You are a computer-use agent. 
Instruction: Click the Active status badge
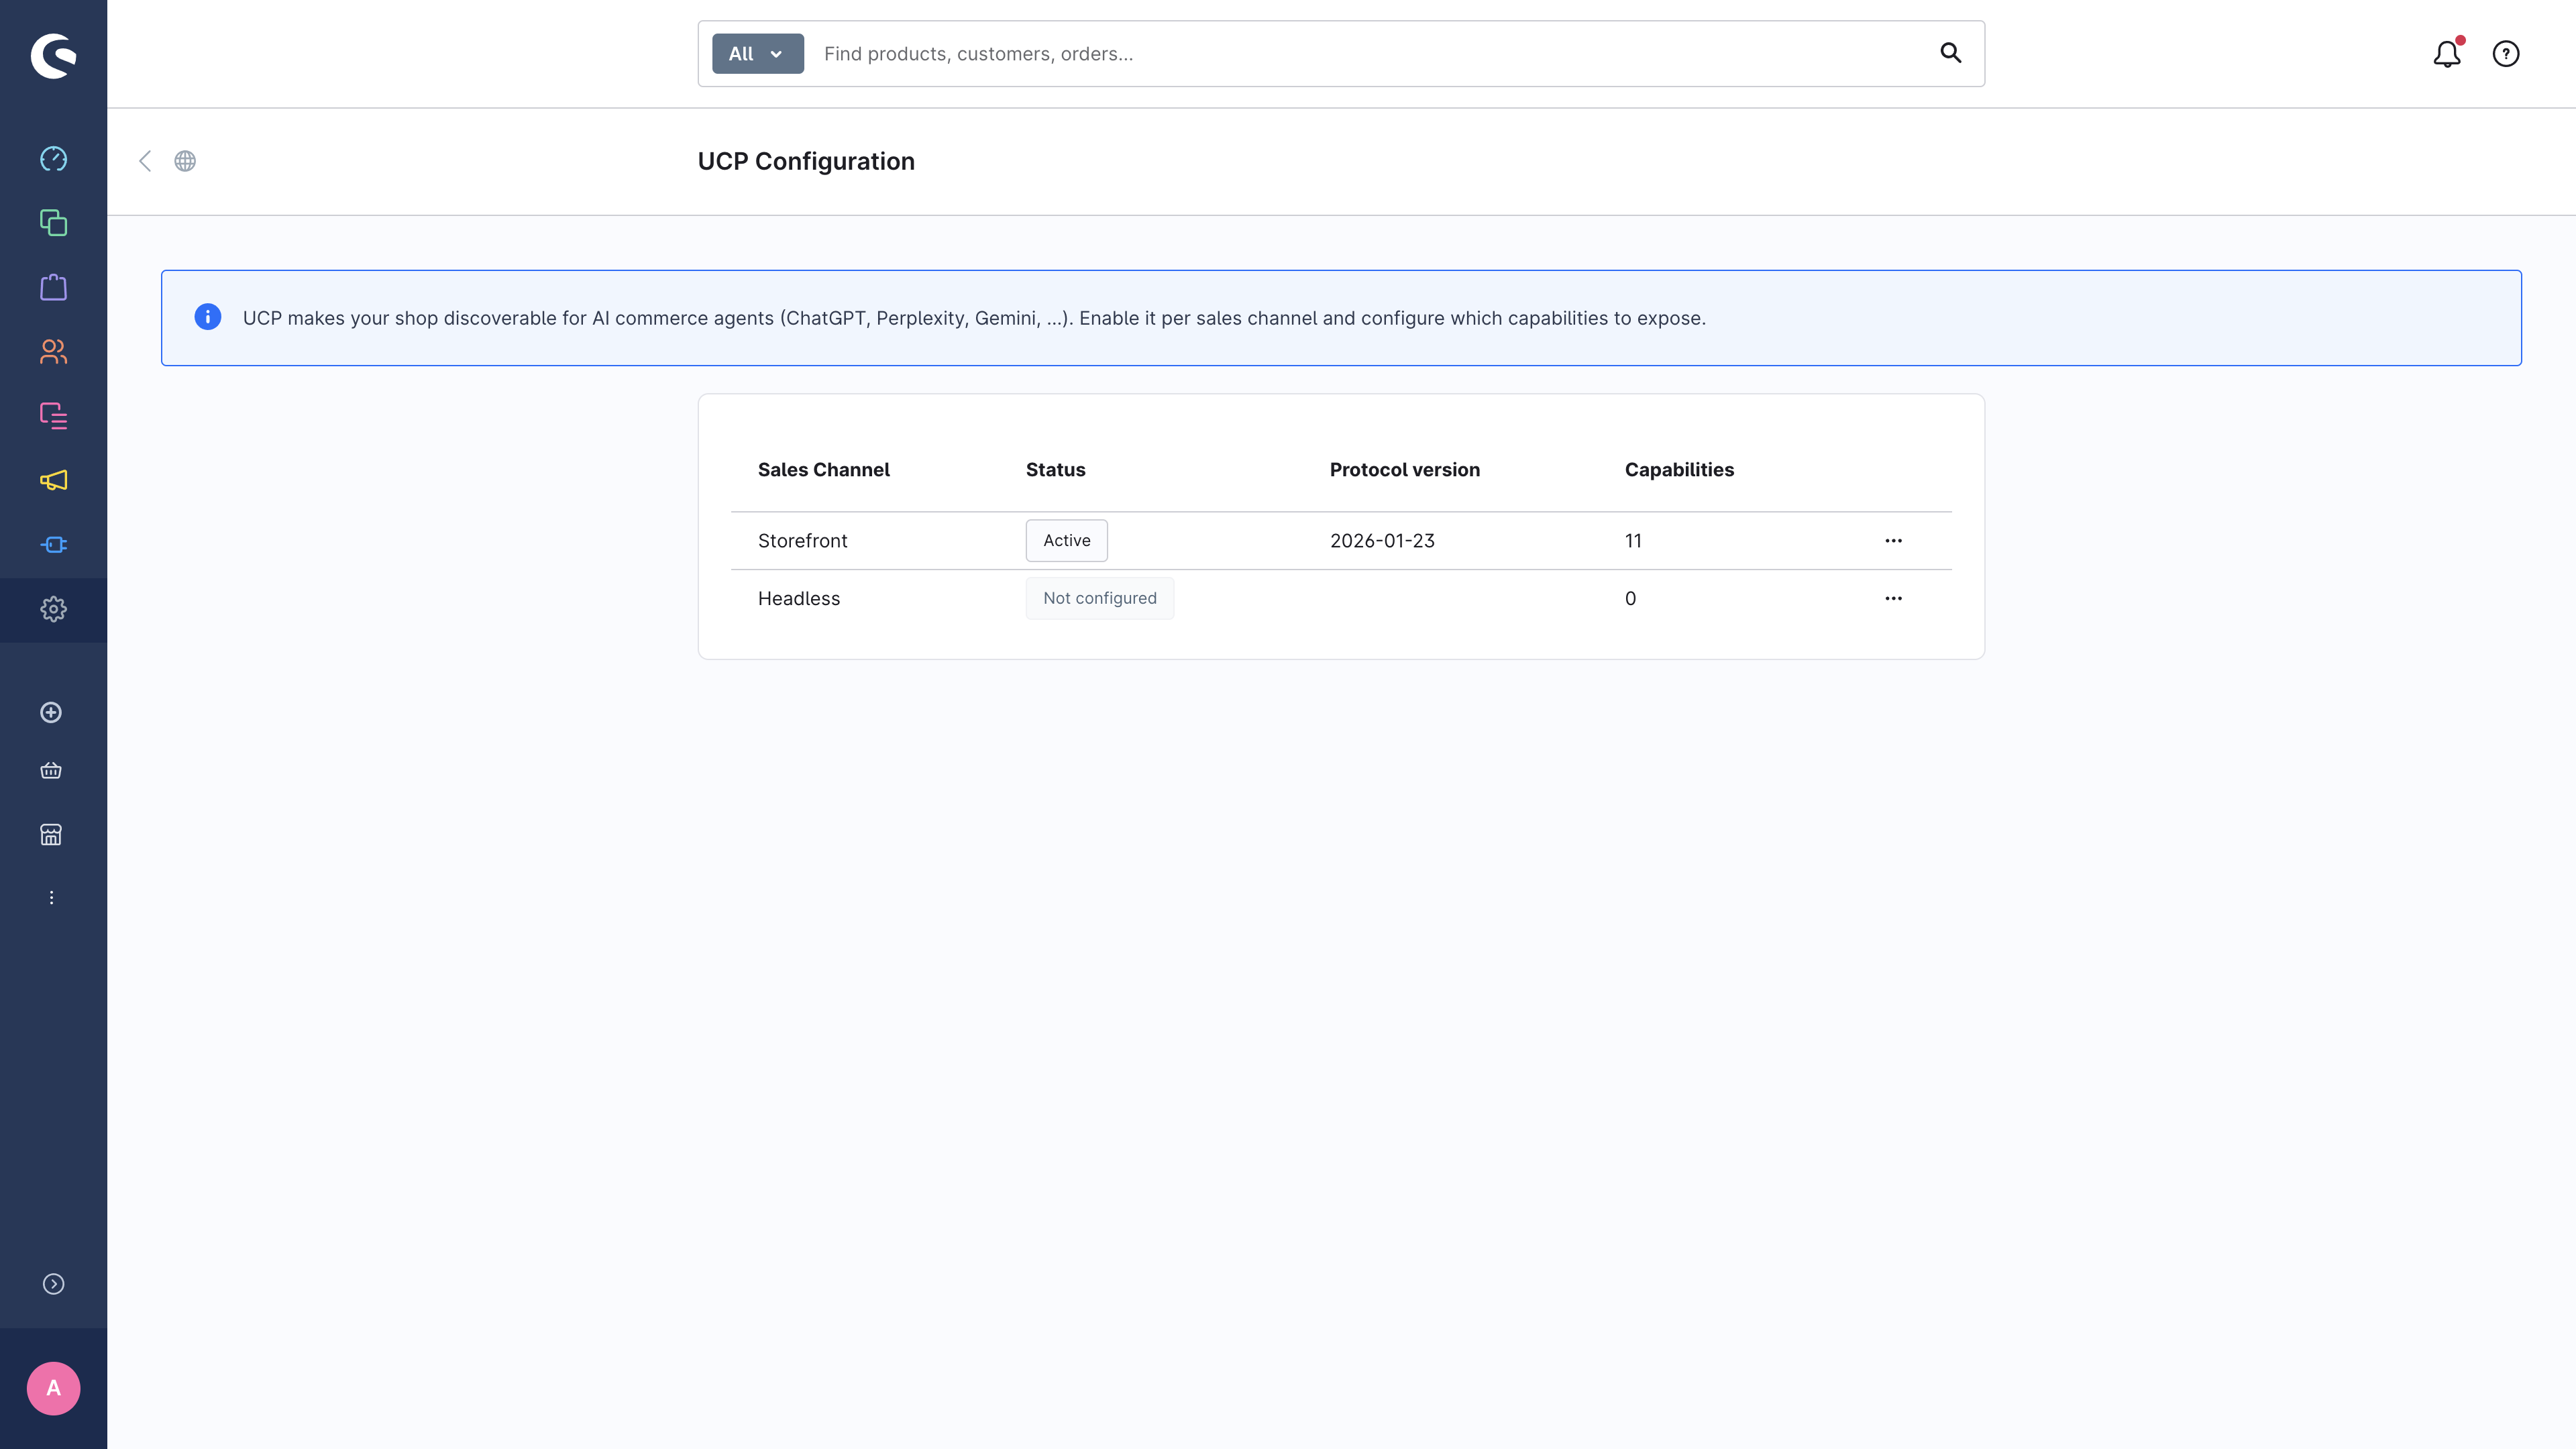pyautogui.click(x=1066, y=541)
